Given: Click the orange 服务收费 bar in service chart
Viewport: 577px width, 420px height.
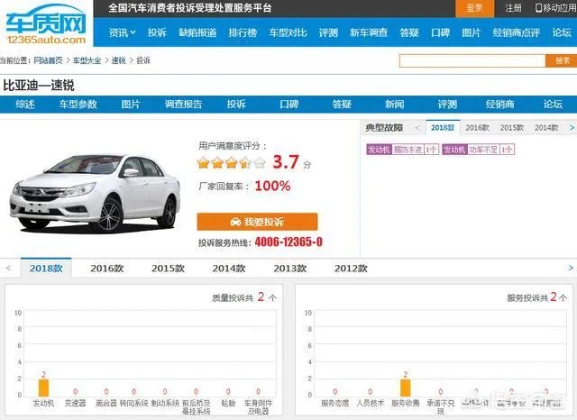Looking at the screenshot, I should [406, 388].
